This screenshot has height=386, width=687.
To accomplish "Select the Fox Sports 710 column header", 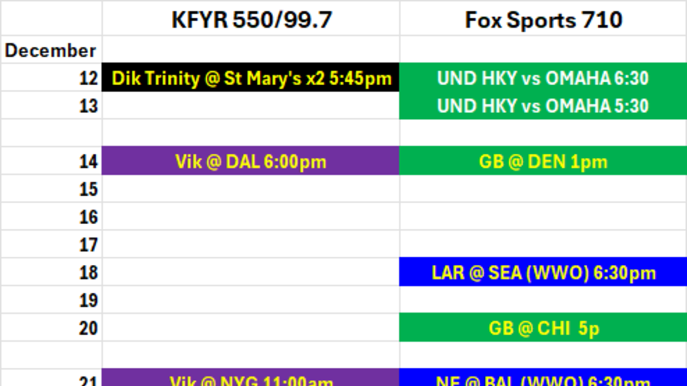I will tap(543, 20).
